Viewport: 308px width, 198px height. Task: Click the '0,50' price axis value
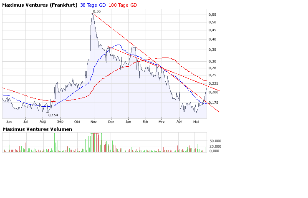(212, 23)
